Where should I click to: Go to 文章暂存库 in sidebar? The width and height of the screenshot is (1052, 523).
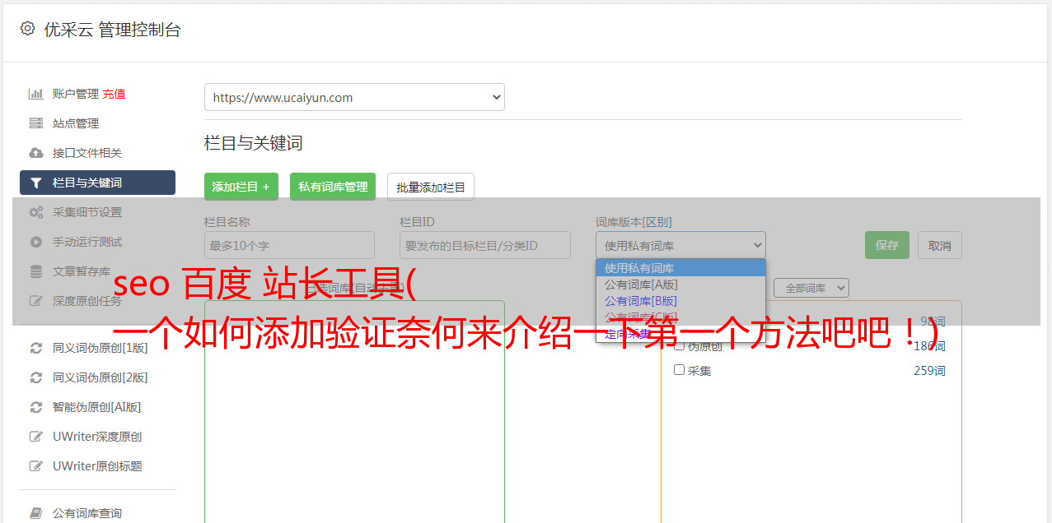[x=82, y=271]
